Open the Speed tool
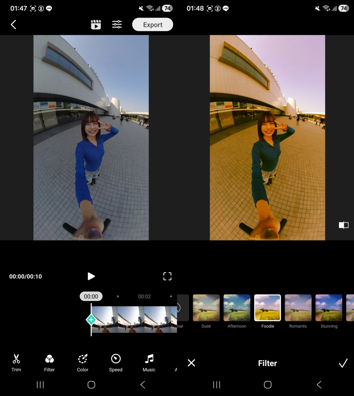The width and height of the screenshot is (354, 396). click(116, 362)
